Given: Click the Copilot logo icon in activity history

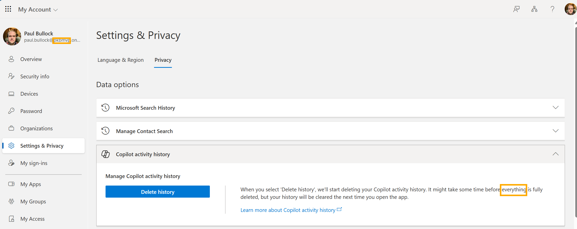Looking at the screenshot, I should coord(106,154).
